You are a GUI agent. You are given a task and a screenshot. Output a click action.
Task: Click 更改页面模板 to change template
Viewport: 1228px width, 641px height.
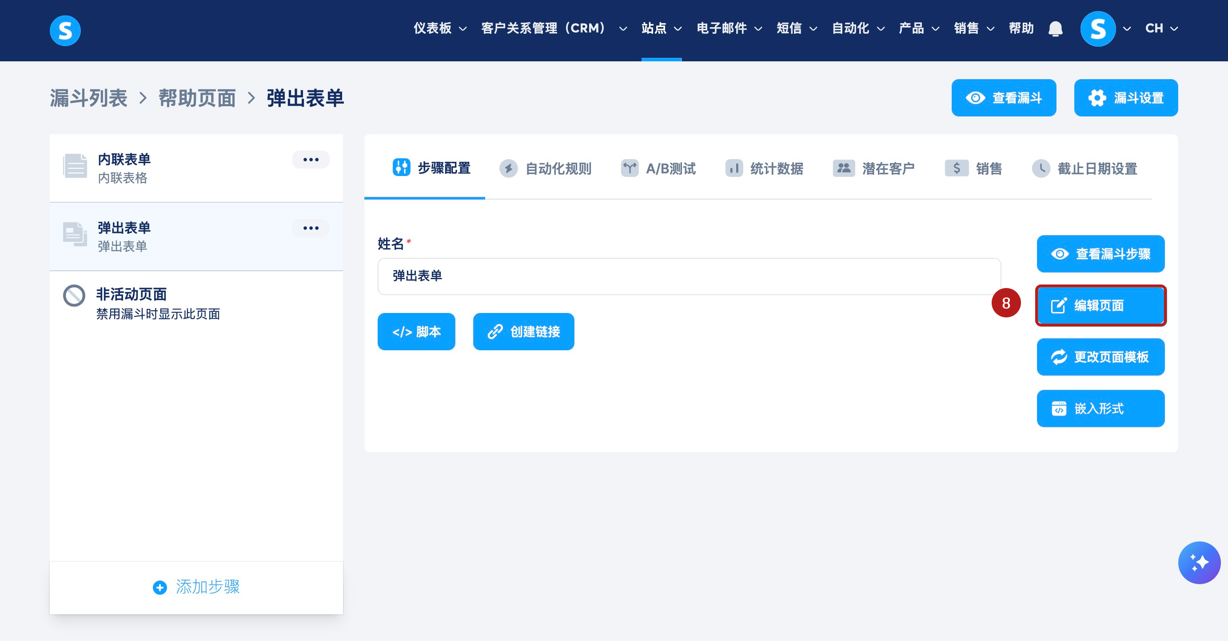[x=1100, y=357]
